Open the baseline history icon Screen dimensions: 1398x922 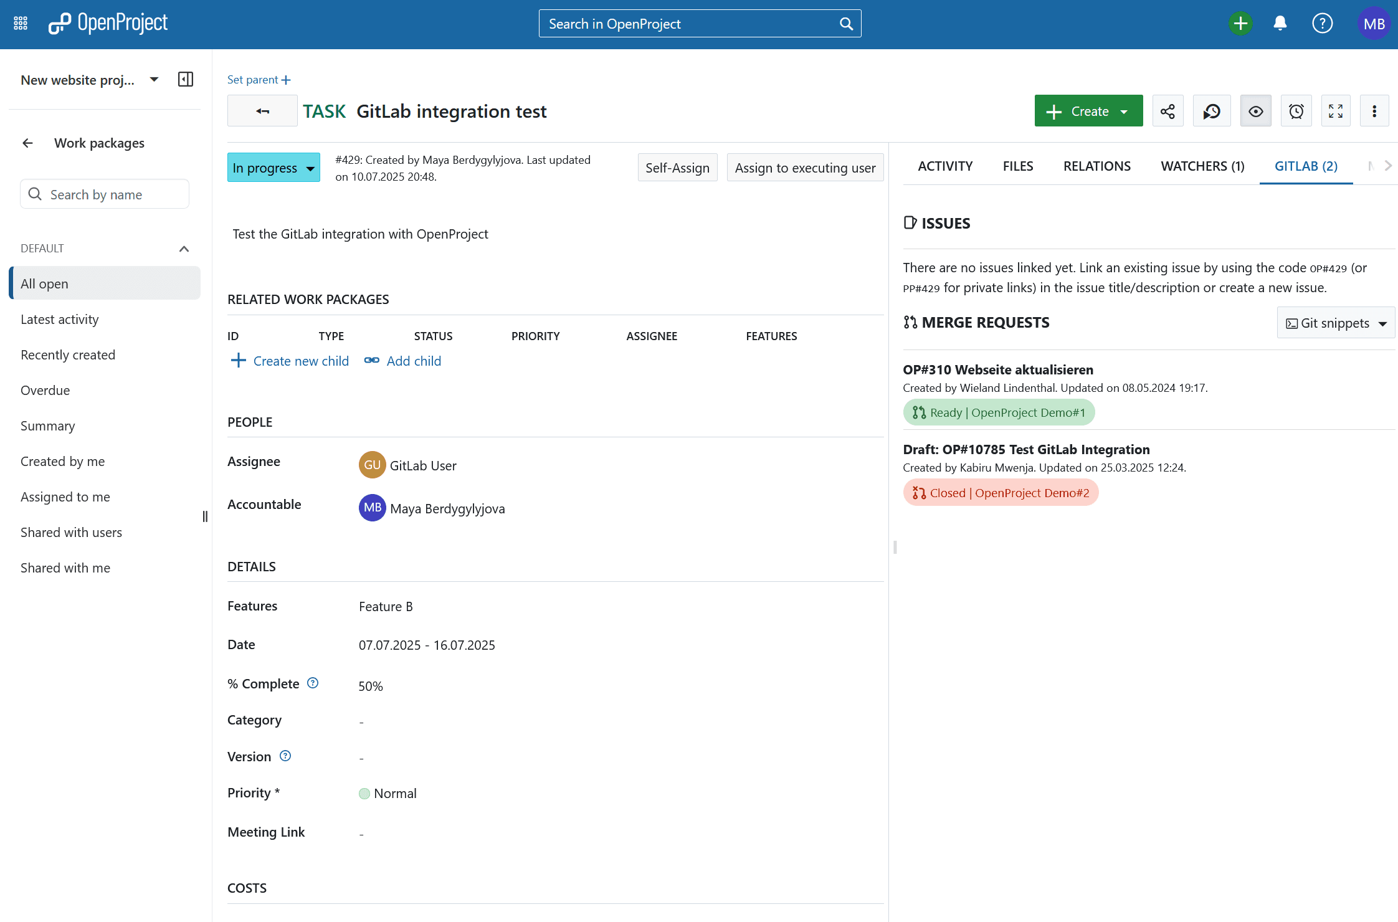1211,112
